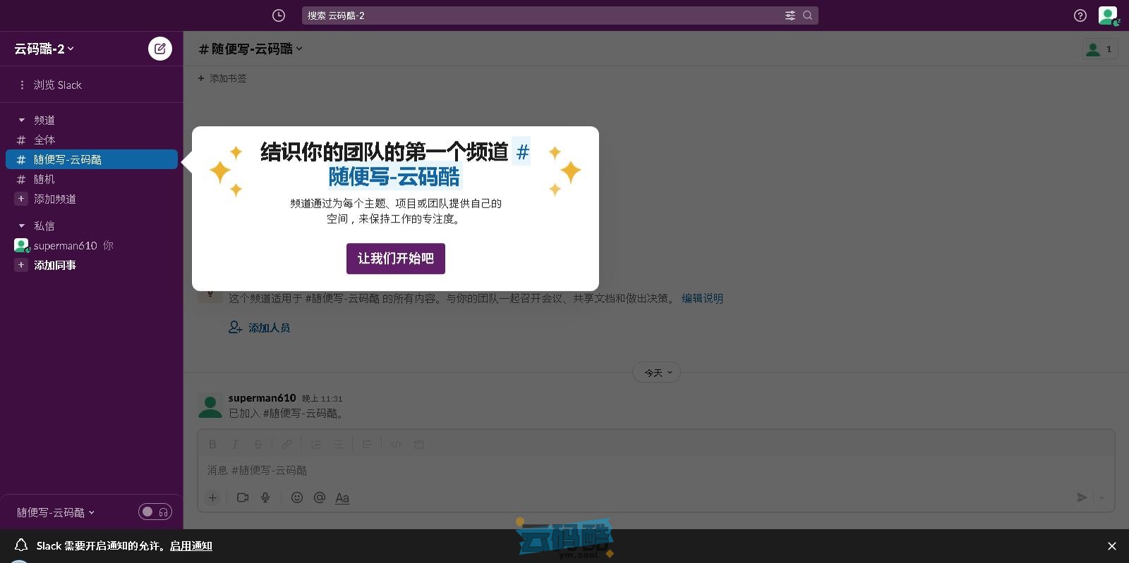Click the record video clip icon
Viewport: 1129px width, 563px height.
click(x=243, y=497)
